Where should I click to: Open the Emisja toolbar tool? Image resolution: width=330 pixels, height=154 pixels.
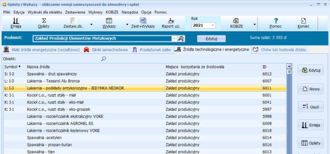coord(16,24)
